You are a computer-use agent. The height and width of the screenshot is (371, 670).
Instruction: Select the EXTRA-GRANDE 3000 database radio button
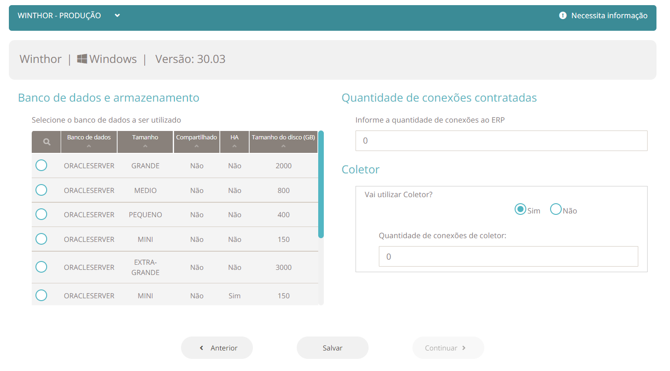(42, 267)
